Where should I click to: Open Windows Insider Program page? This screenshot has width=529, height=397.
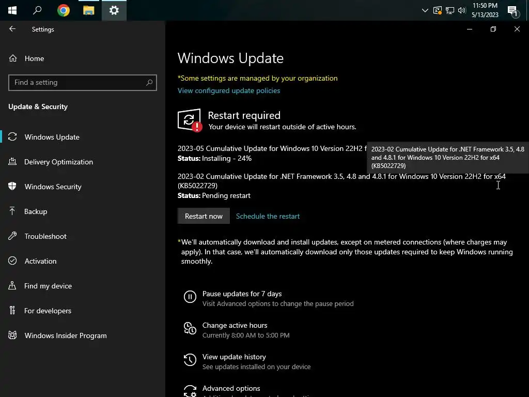(x=66, y=335)
